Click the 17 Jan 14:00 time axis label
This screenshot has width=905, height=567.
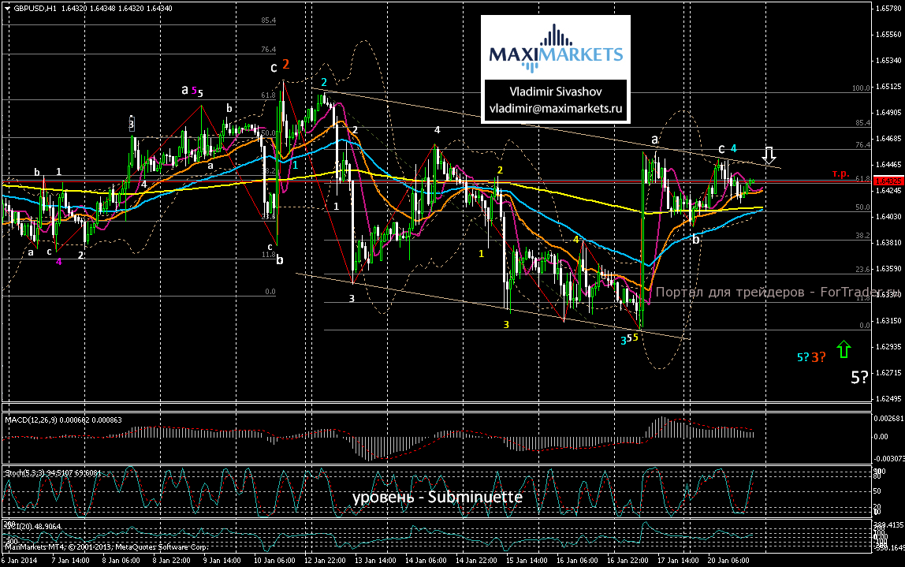click(x=681, y=558)
